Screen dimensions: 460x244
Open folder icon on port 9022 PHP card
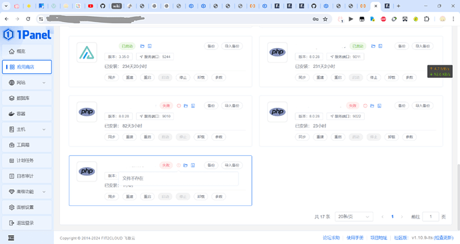372,105
